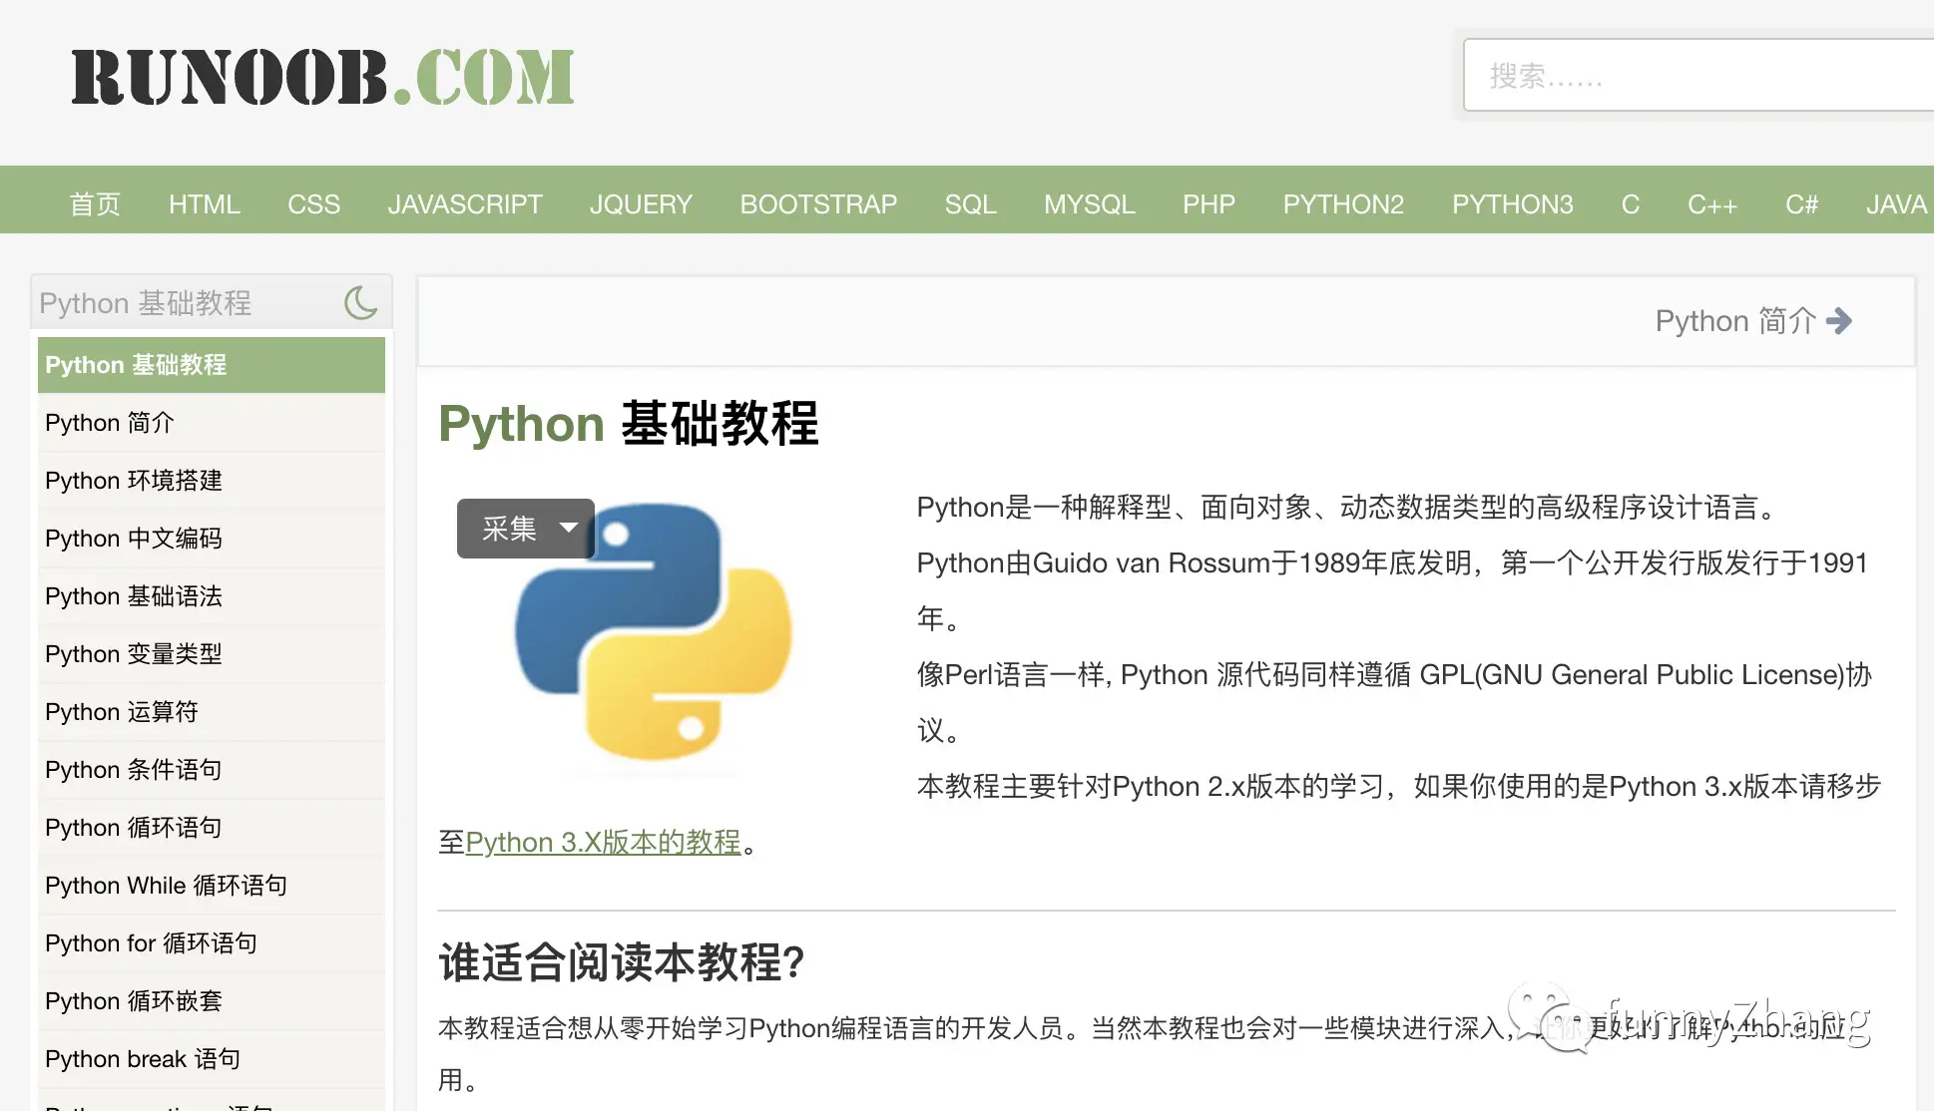This screenshot has height=1111, width=1934.
Task: Click the next-page arrow beside Python 简介
Action: pos(1838,321)
